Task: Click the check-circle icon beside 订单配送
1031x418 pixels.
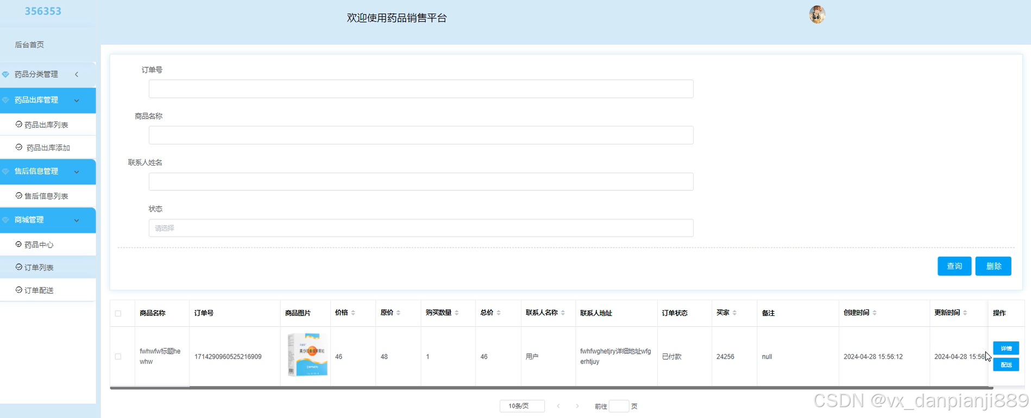Action: 19,290
